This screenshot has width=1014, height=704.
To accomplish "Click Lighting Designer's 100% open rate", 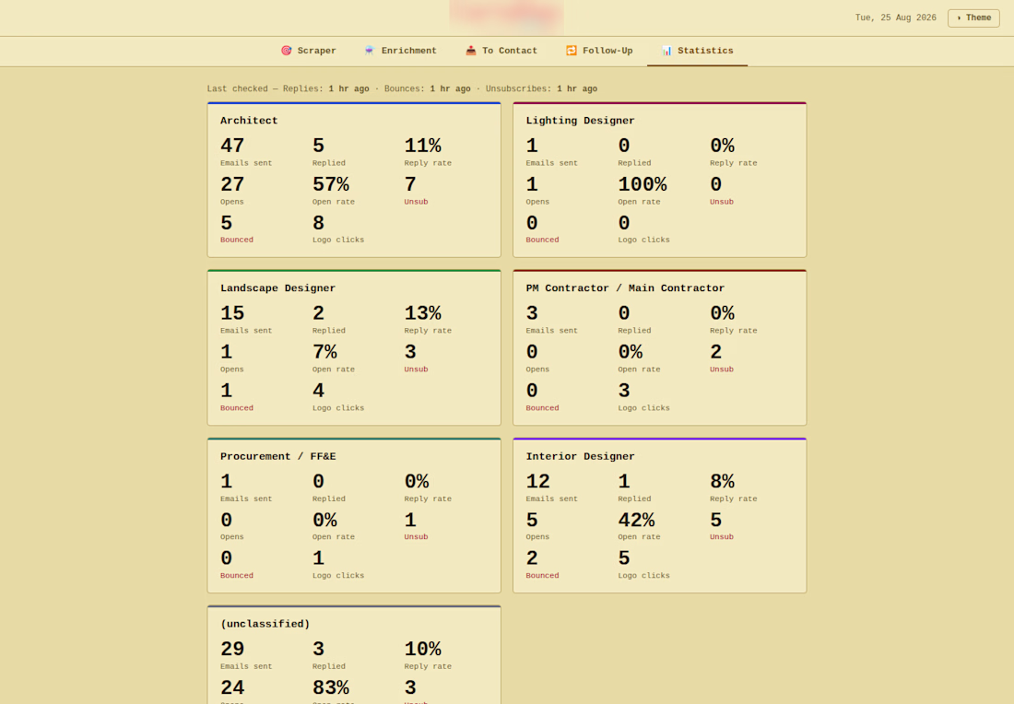I will tap(643, 185).
